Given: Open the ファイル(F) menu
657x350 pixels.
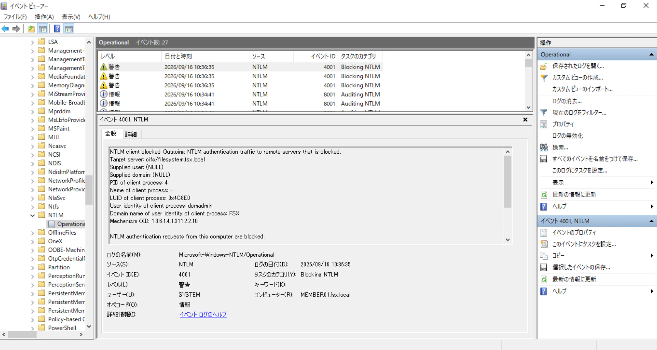Looking at the screenshot, I should (x=15, y=17).
